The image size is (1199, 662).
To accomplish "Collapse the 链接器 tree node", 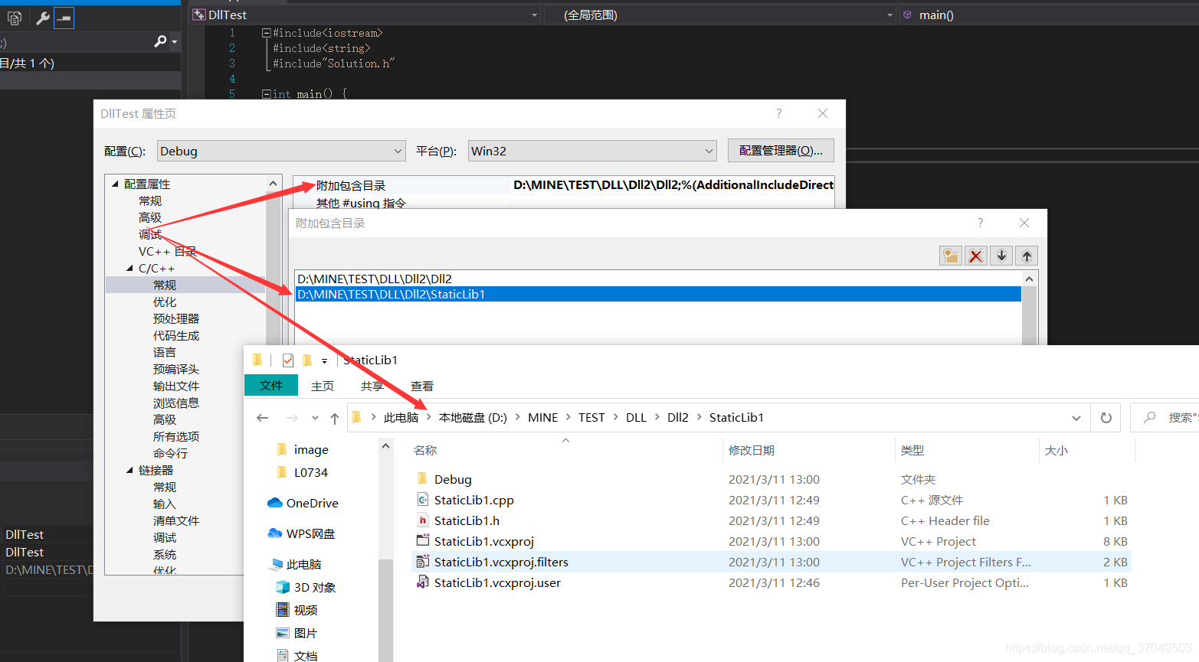I will coord(129,470).
